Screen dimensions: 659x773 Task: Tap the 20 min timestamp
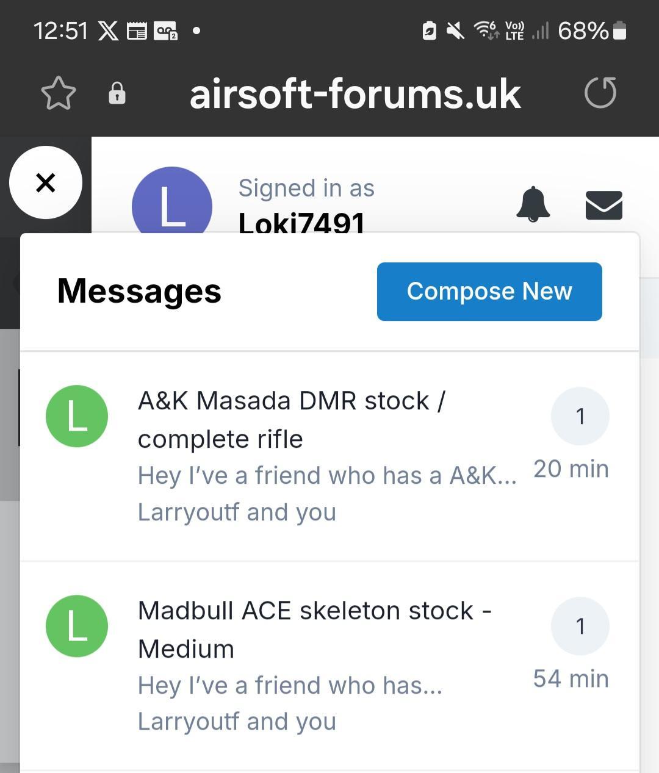point(571,469)
